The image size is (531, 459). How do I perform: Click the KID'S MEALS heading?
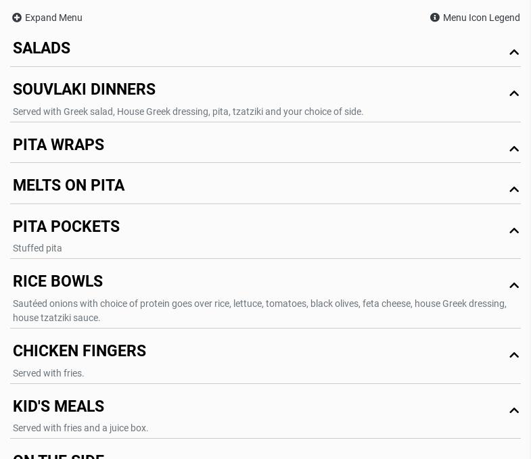click(59, 407)
